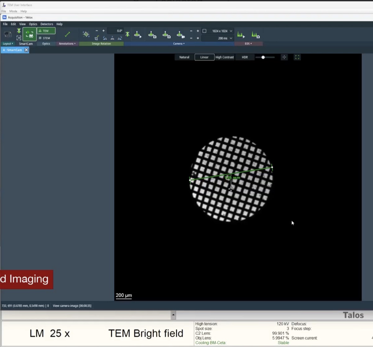Click the frame target icon below beam icon

(19, 38)
